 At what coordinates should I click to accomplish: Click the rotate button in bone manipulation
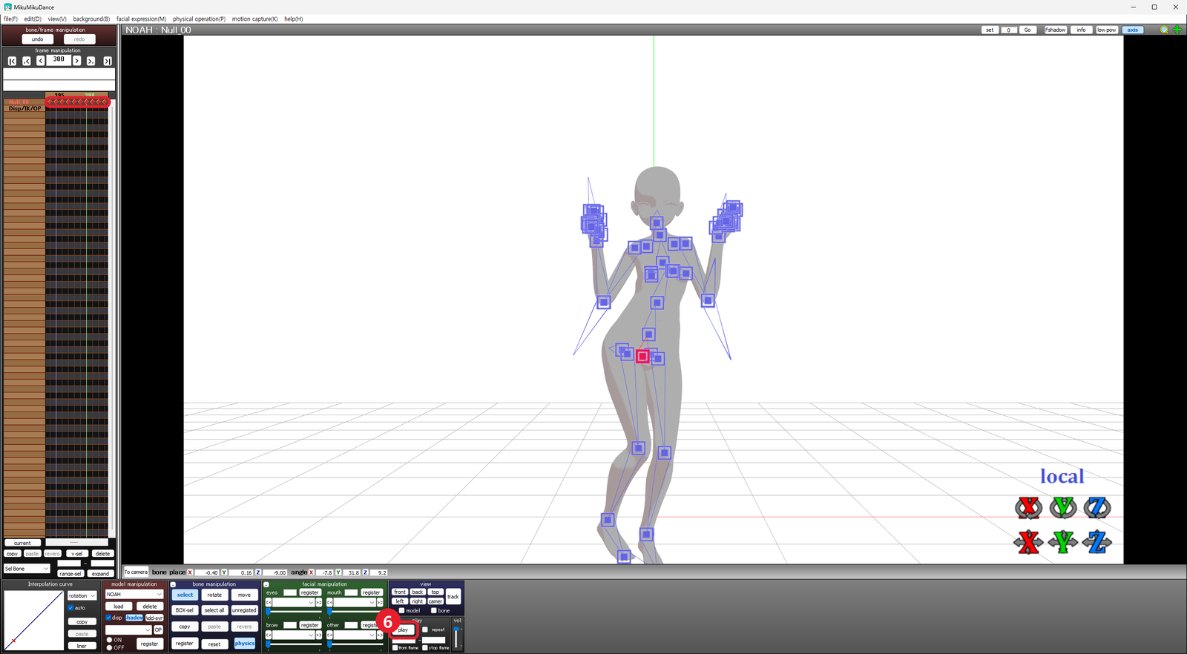[214, 595]
